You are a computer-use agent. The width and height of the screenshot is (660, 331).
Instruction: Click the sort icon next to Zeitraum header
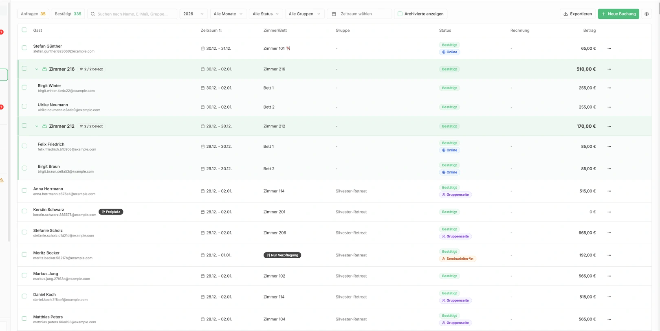(220, 31)
